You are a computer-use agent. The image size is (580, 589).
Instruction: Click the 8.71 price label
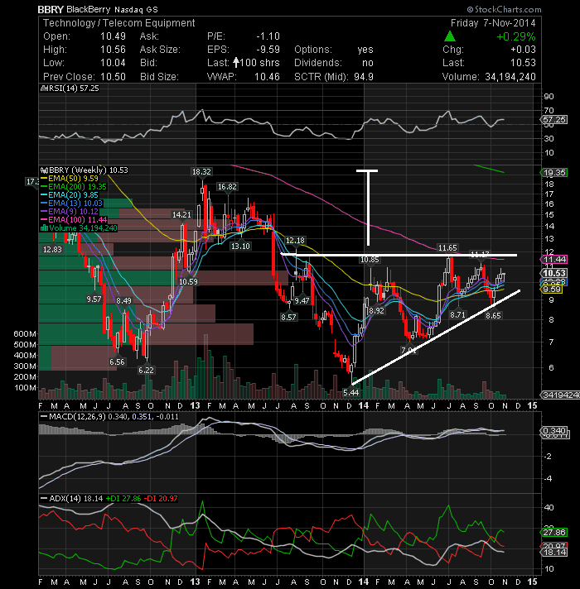point(457,315)
